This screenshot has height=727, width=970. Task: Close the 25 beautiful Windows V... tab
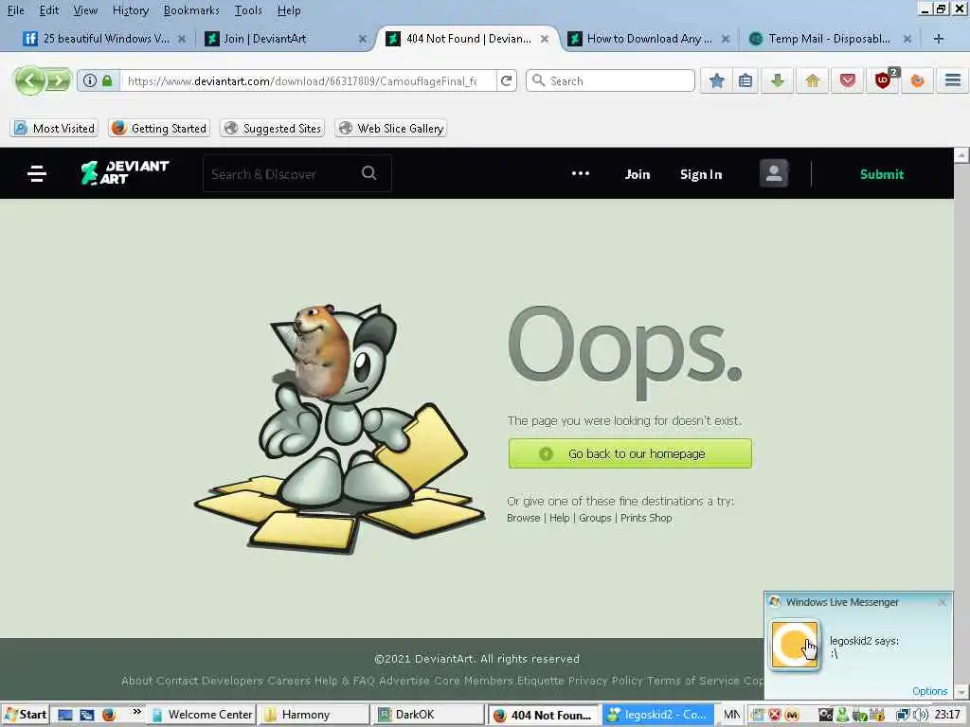[x=181, y=38]
